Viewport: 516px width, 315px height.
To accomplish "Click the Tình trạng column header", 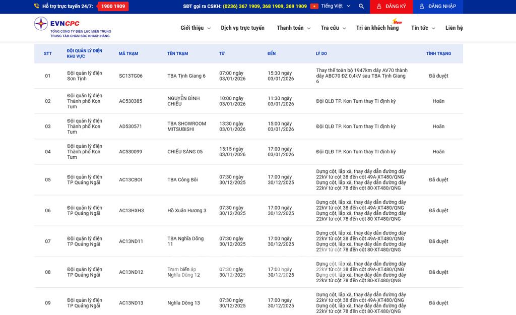I will 438,53.
